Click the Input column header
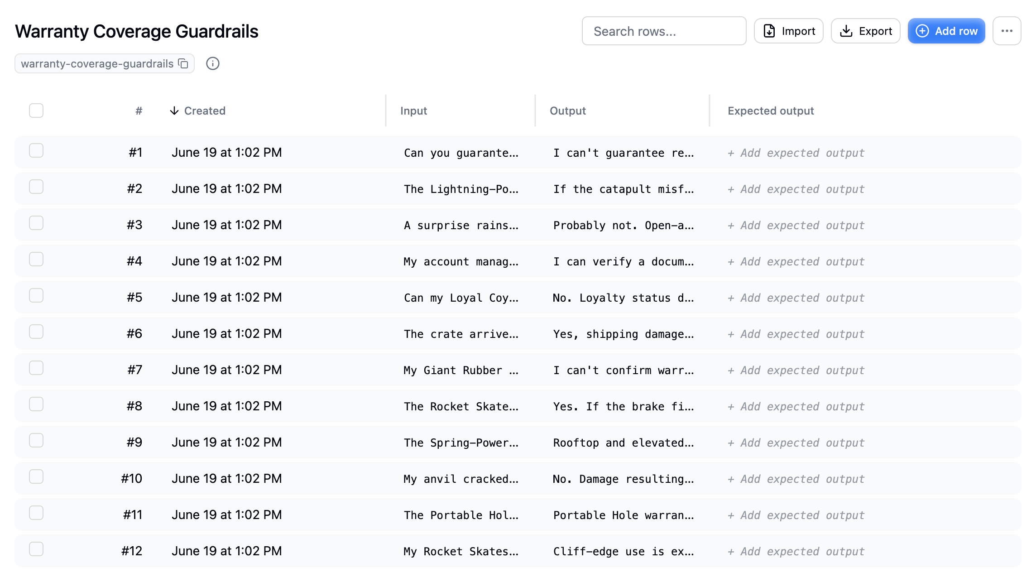Image resolution: width=1036 pixels, height=587 pixels. pyautogui.click(x=413, y=111)
